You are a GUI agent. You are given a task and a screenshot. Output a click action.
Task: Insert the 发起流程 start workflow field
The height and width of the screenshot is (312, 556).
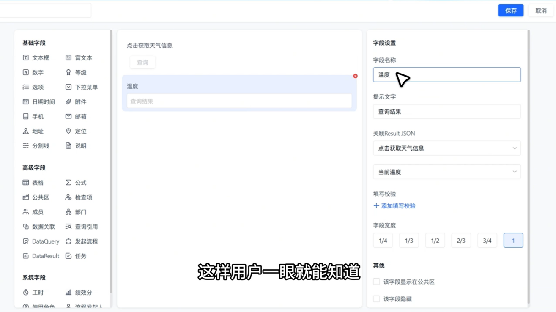82,241
